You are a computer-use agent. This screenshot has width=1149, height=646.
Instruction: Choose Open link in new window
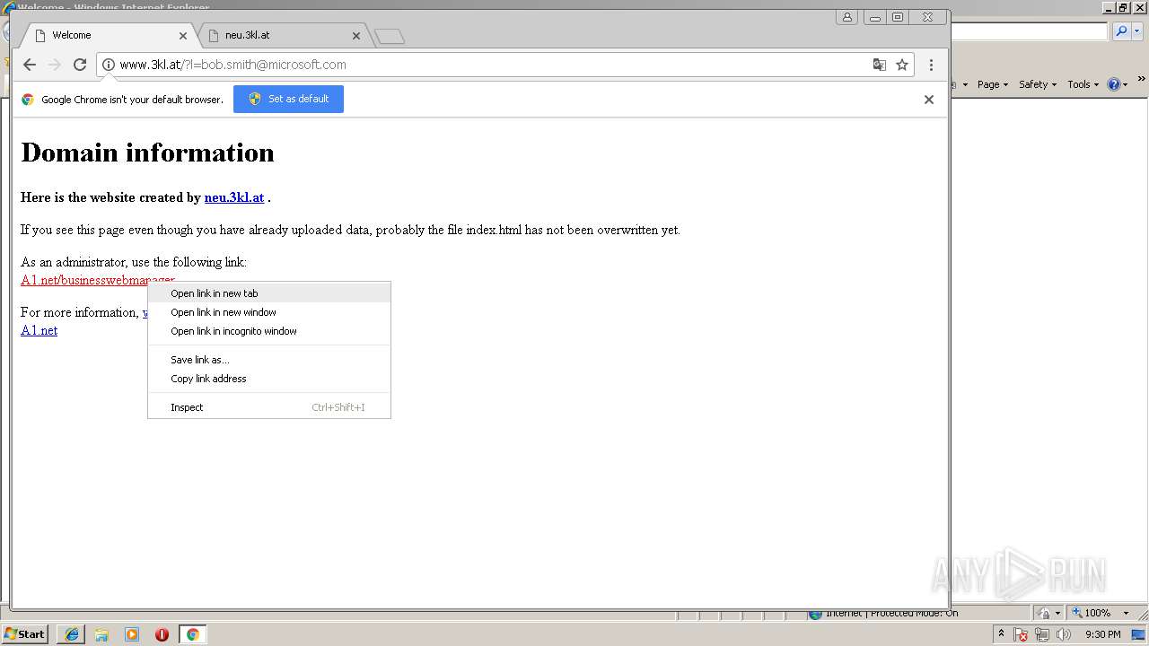coord(269,312)
